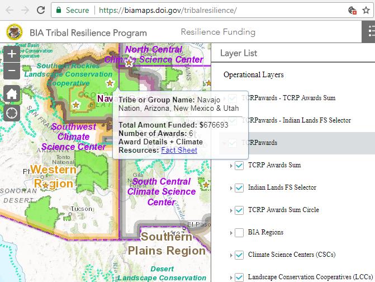Screen dimensions: 375x282
Task: Zoom out on the map
Action: point(12,71)
